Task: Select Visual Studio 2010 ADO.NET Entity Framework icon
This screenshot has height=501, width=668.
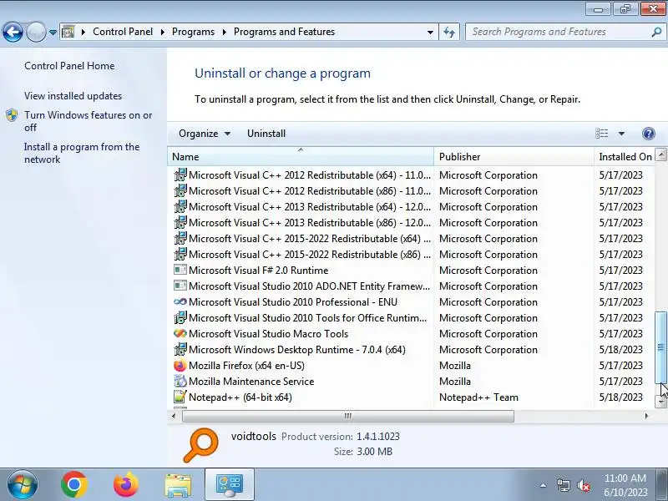Action: (x=180, y=286)
